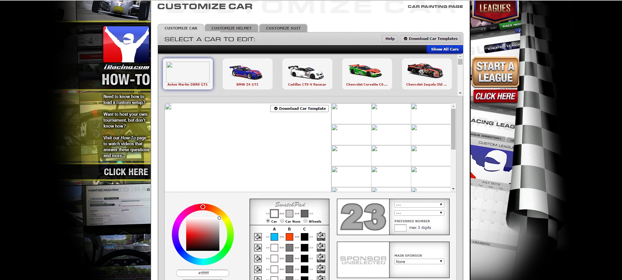Image resolution: width=622 pixels, height=280 pixels.
Task: Click the MULTI bucket in the second scheme row
Action: pos(321,247)
